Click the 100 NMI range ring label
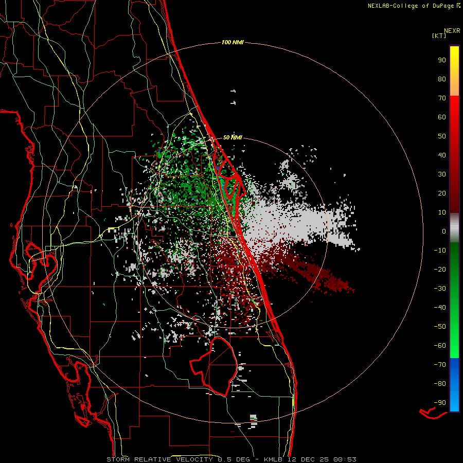This screenshot has width=463, height=463. click(233, 42)
